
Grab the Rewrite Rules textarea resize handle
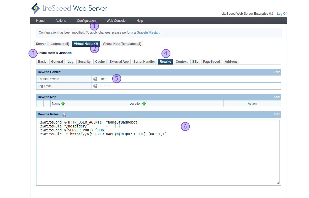278,183
